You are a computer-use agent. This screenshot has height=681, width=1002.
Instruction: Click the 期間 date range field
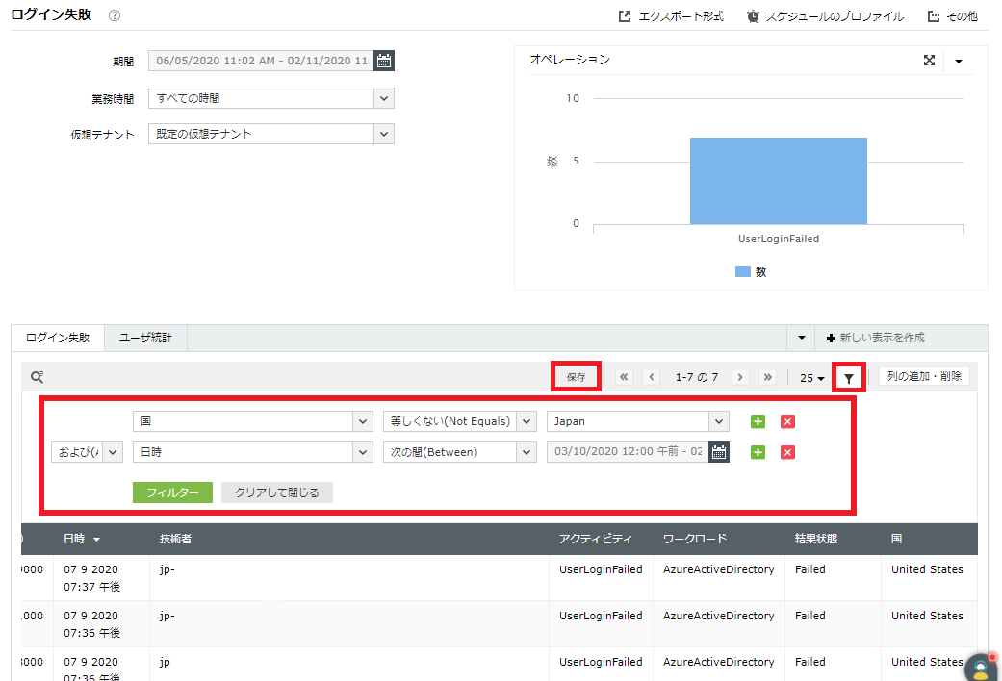tap(261, 61)
